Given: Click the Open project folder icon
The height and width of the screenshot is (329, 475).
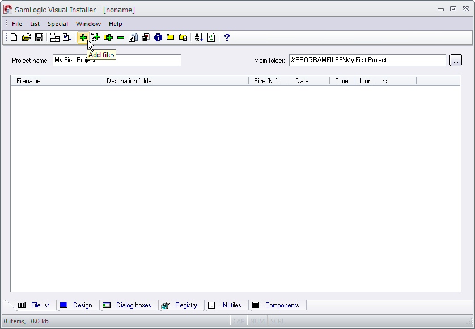Looking at the screenshot, I should pos(26,37).
